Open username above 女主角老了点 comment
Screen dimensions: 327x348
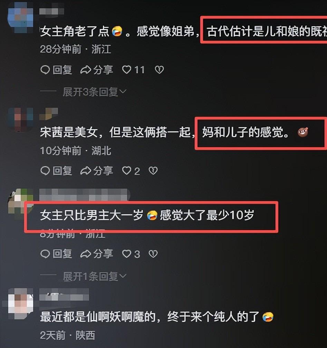(x=52, y=11)
